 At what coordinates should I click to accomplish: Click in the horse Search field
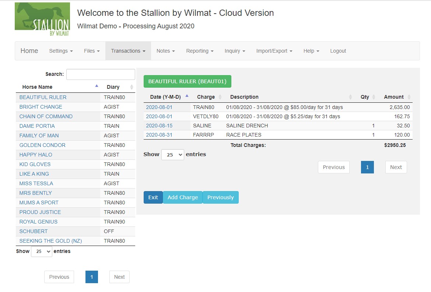[101, 74]
